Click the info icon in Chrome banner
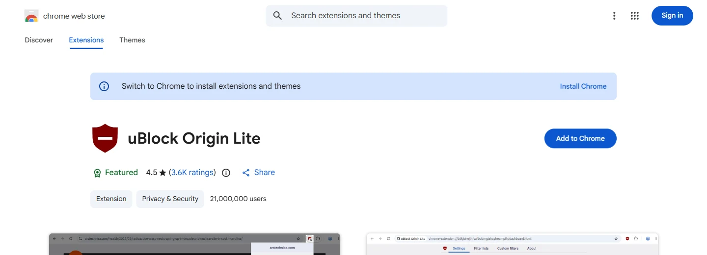707x255 pixels. [104, 86]
